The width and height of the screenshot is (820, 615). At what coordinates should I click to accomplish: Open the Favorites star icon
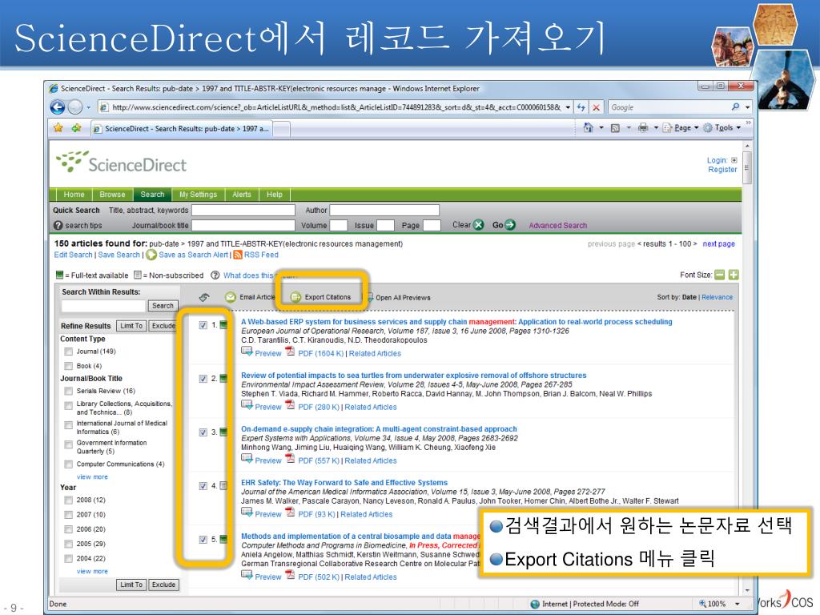[58, 127]
